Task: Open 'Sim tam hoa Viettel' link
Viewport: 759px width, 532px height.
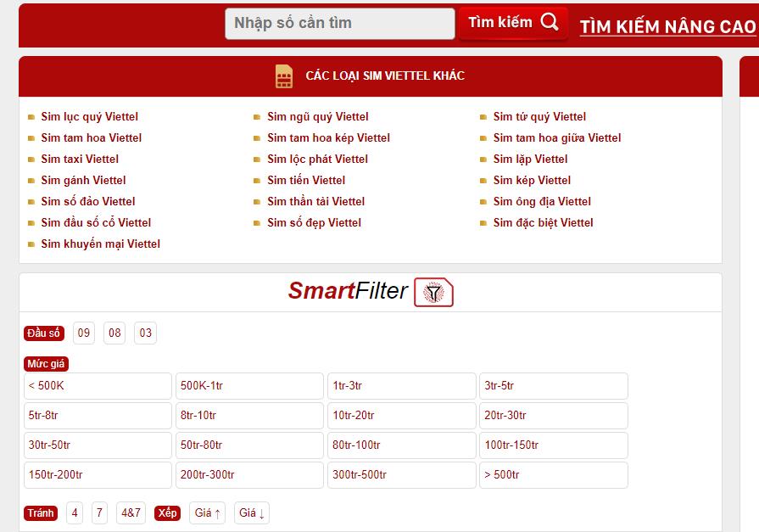Action: click(x=92, y=138)
